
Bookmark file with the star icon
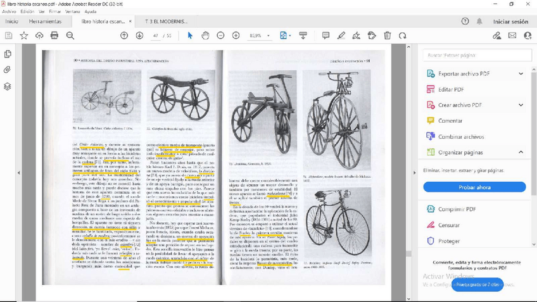point(24,35)
